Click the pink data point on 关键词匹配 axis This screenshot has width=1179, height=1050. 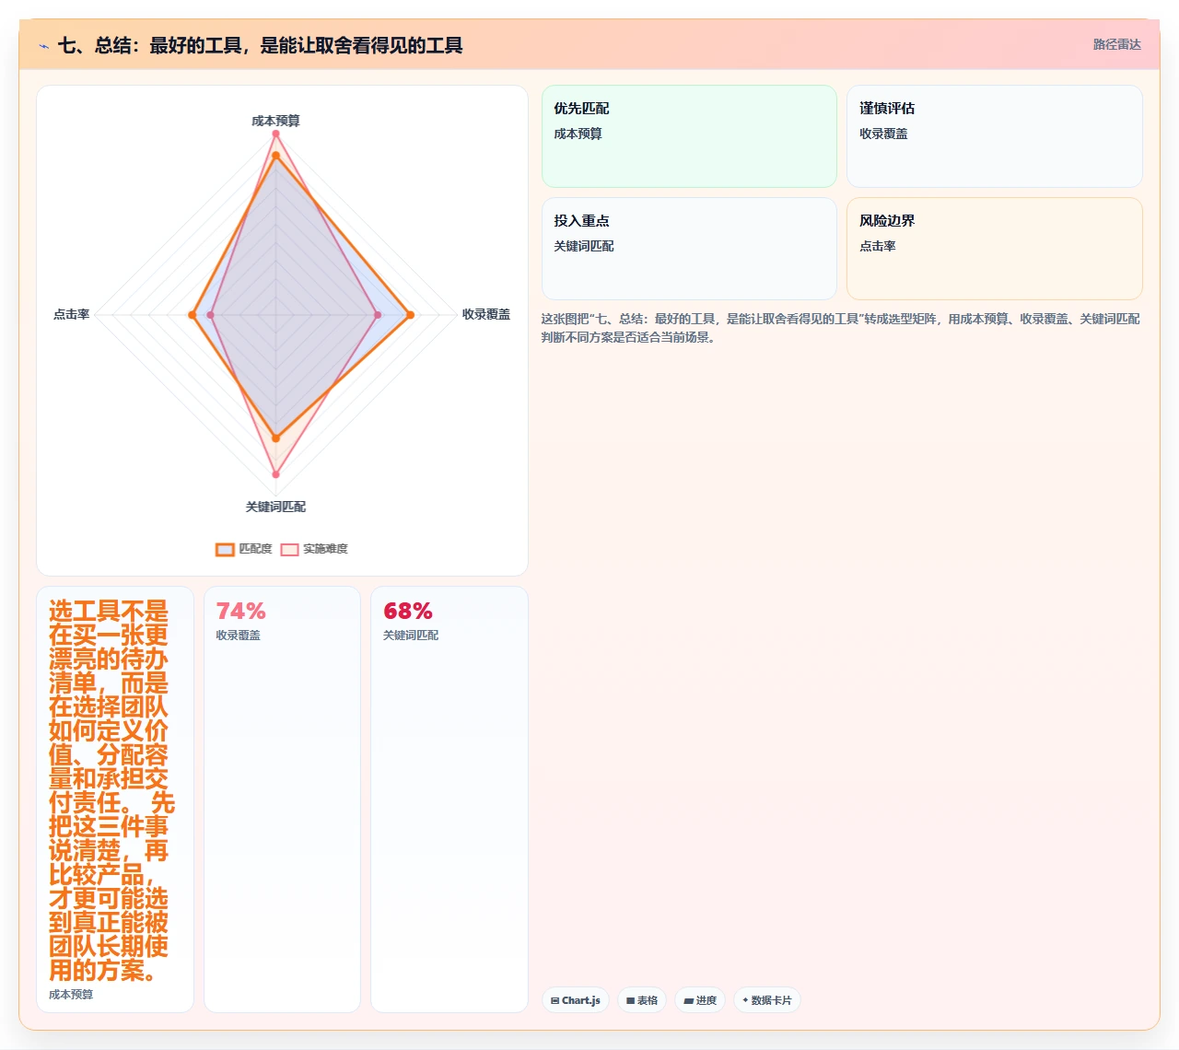(275, 474)
